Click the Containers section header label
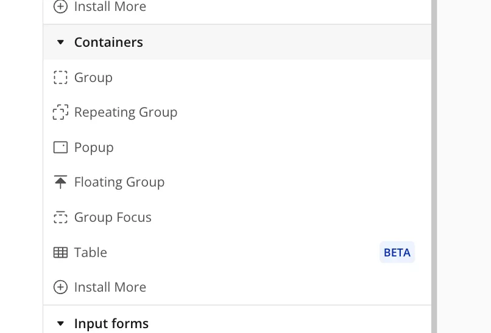Image resolution: width=491 pixels, height=333 pixels. click(108, 43)
